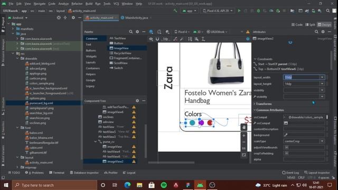338x190 pixels.
Task: Open Search Everywhere magnifier in the top toolbar
Action: click(328, 11)
